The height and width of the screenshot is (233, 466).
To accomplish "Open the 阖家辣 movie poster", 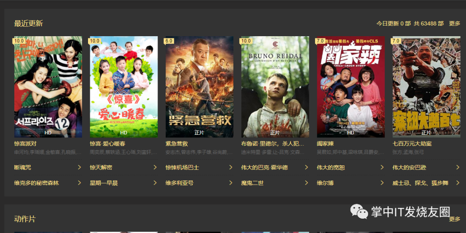I will pos(351,87).
